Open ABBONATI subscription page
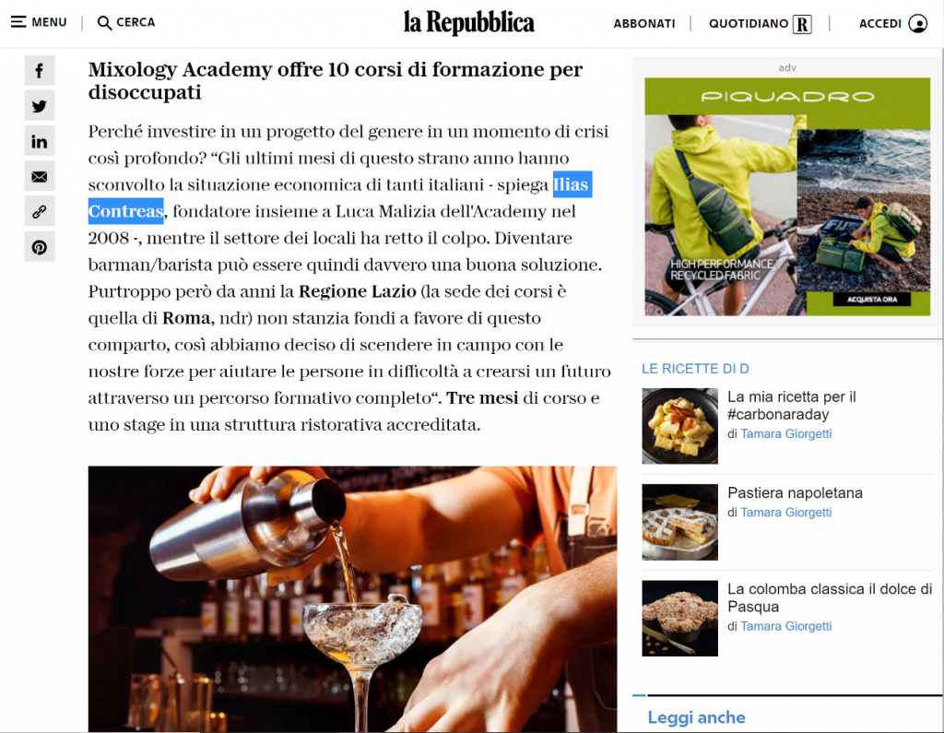The width and height of the screenshot is (944, 733). 644,23
